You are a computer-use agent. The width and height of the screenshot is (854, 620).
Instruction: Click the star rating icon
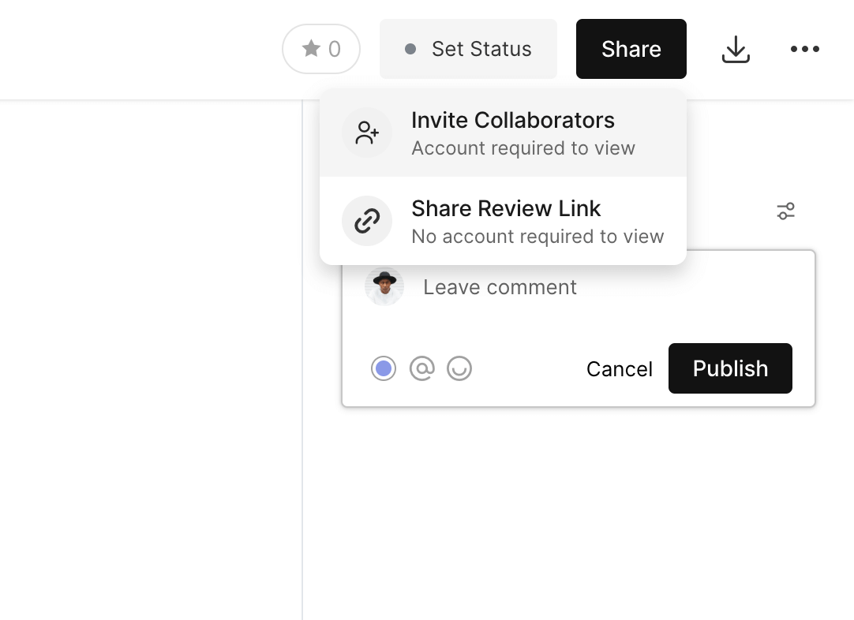click(x=312, y=49)
